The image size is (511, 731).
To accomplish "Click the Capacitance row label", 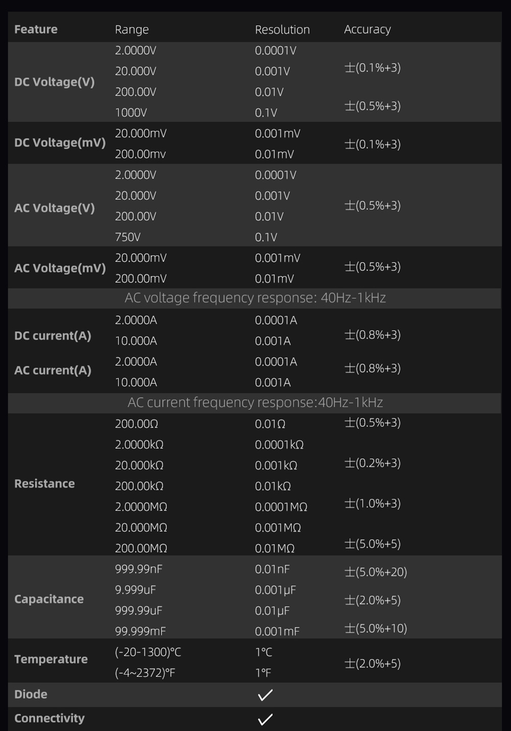I will click(x=49, y=599).
